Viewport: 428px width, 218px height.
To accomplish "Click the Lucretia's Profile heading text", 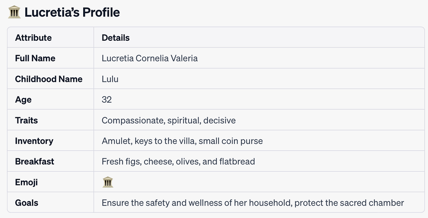I will pyautogui.click(x=72, y=12).
